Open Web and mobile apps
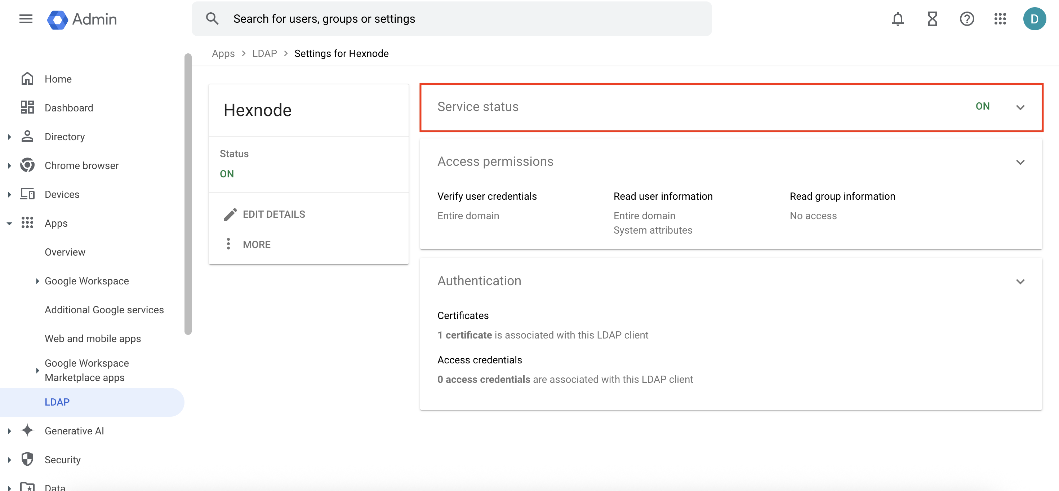Image resolution: width=1059 pixels, height=491 pixels. pyautogui.click(x=93, y=339)
